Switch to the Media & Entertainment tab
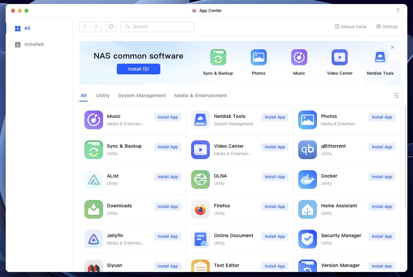 pyautogui.click(x=201, y=95)
